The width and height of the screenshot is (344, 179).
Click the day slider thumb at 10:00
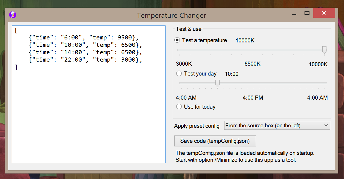[217, 83]
